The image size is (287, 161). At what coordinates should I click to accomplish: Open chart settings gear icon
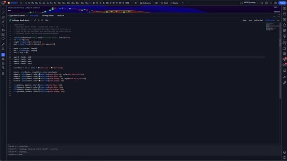pyautogui.click(x=266, y=3)
